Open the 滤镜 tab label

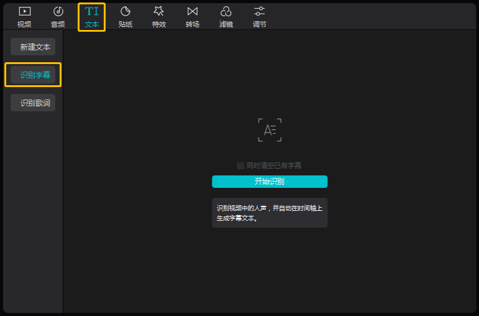[x=226, y=24]
